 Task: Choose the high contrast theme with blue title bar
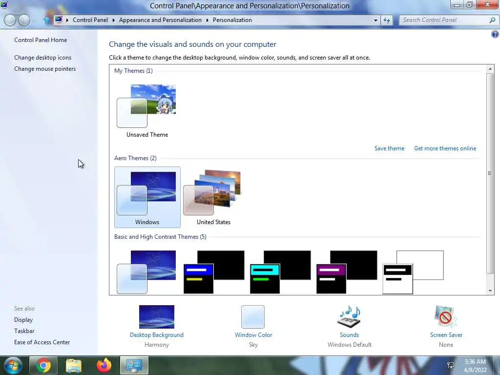pyautogui.click(x=214, y=272)
